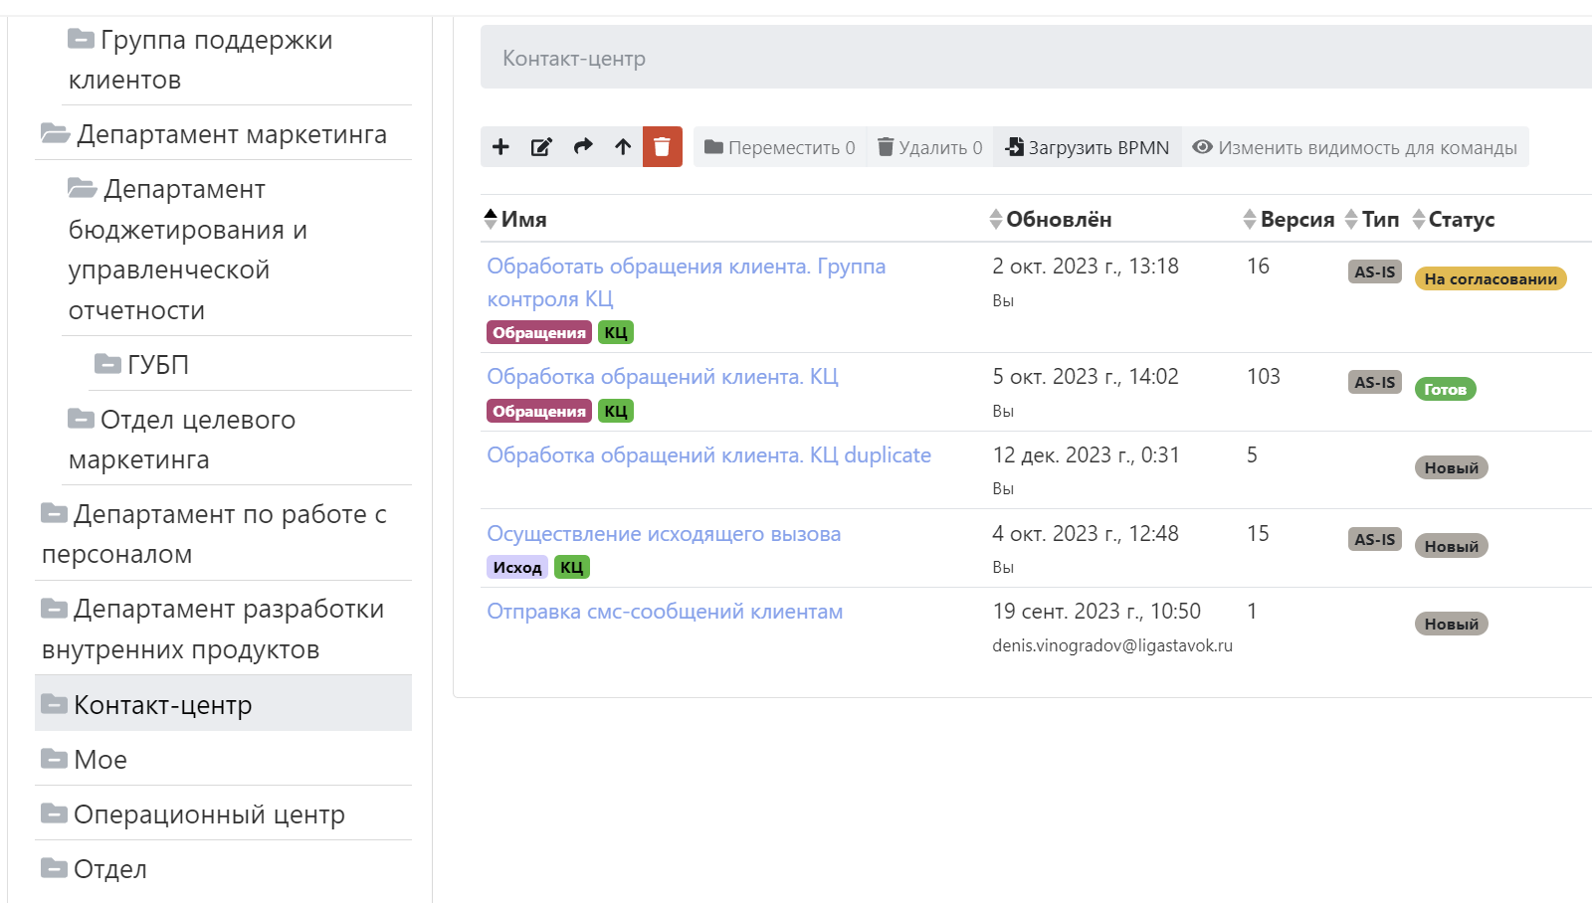Click КЦ tag next to Исход
The image size is (1592, 903).
pyautogui.click(x=572, y=567)
